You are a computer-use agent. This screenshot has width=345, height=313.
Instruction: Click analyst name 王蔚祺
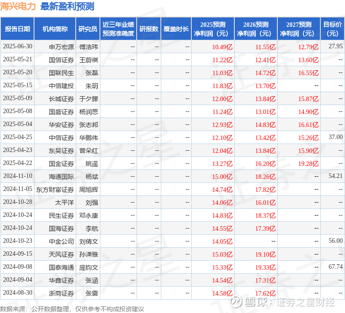[88, 60]
